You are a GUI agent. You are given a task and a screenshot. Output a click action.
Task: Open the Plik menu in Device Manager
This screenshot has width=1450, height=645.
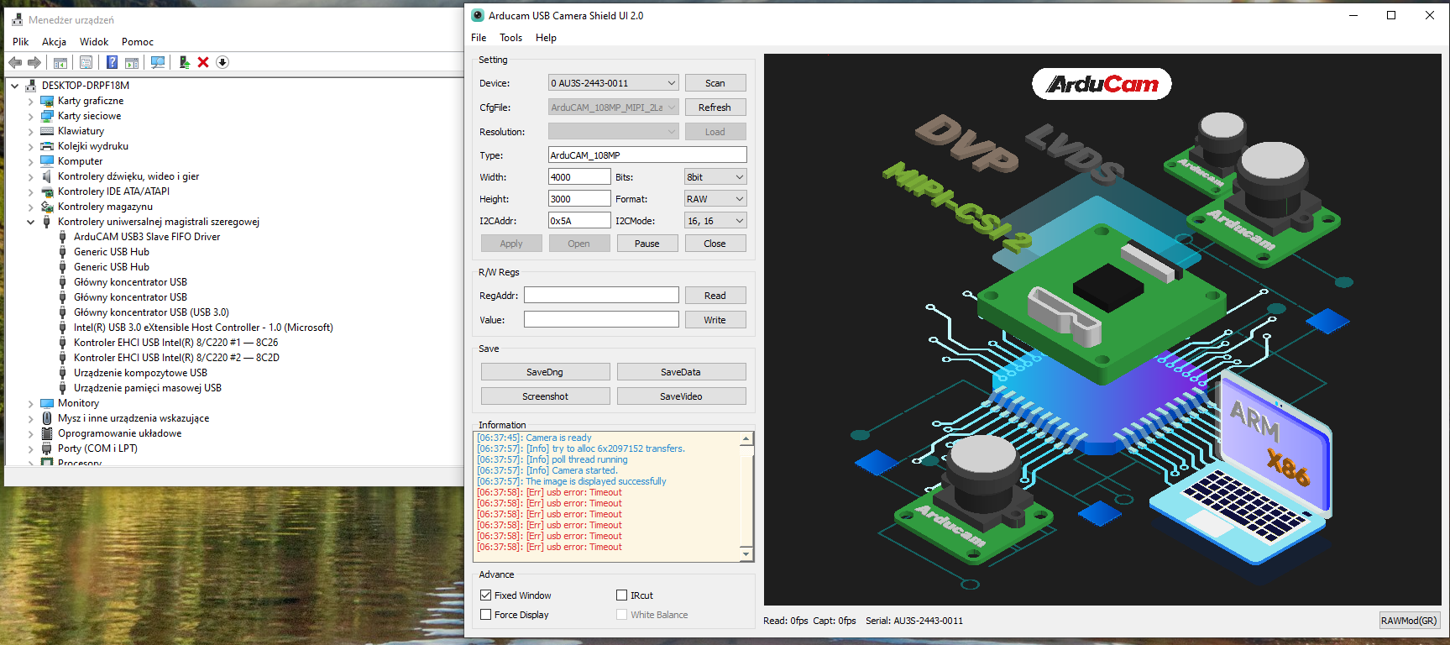point(21,42)
